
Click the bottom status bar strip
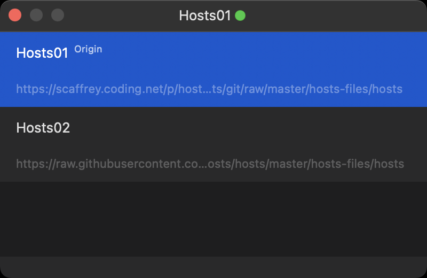[213, 267]
